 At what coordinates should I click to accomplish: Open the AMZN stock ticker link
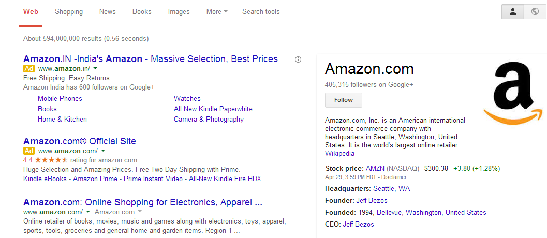click(x=375, y=169)
